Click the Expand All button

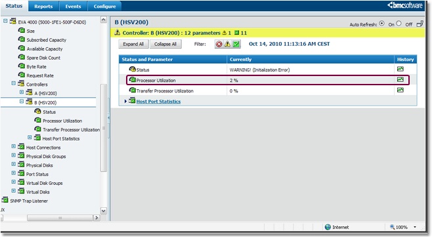pyautogui.click(x=133, y=44)
